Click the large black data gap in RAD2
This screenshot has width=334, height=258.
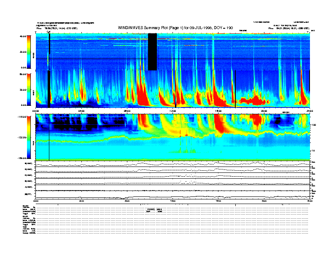(x=152, y=52)
